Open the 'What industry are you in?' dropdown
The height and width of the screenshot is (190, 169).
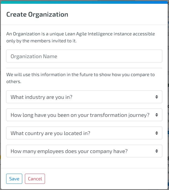[x=84, y=97]
